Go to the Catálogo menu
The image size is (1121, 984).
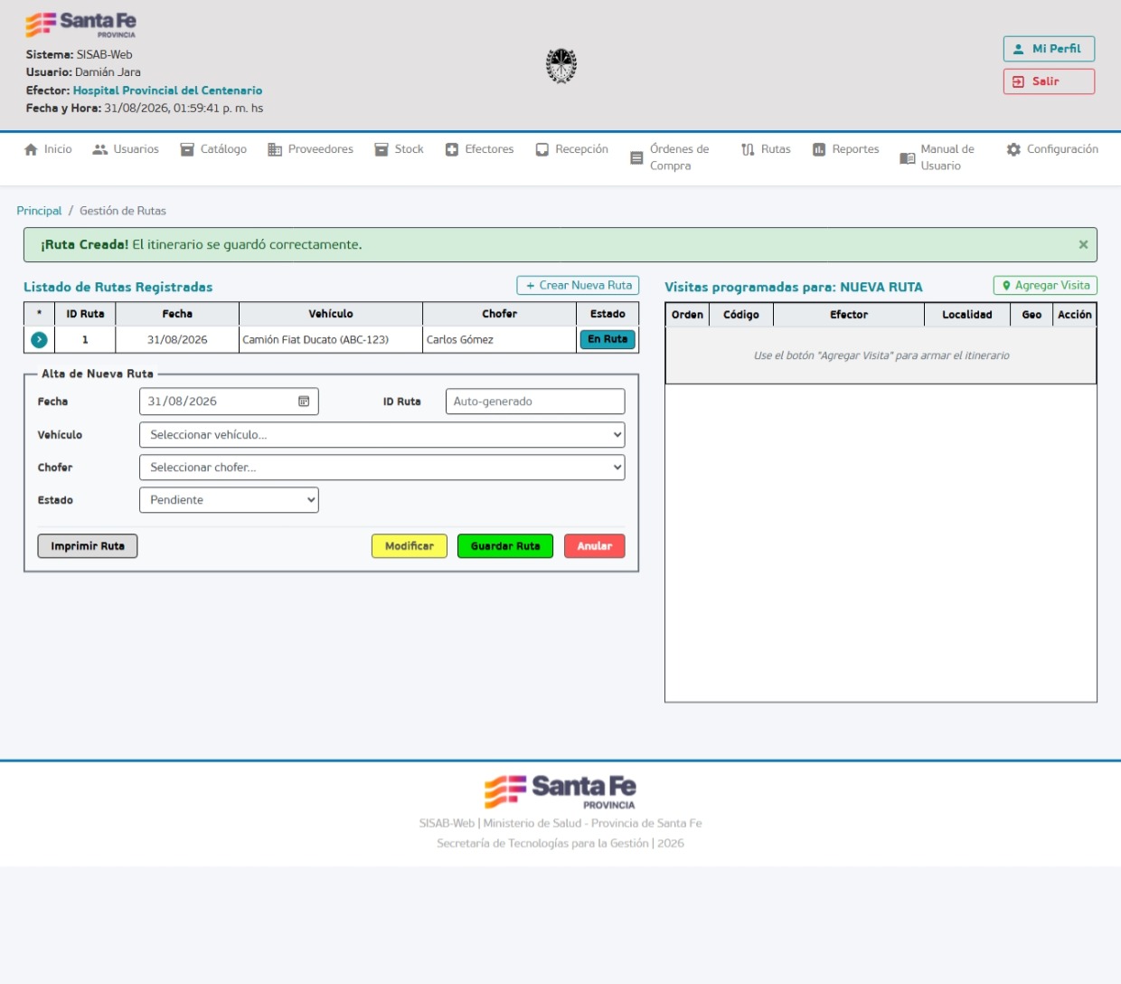[x=213, y=149]
